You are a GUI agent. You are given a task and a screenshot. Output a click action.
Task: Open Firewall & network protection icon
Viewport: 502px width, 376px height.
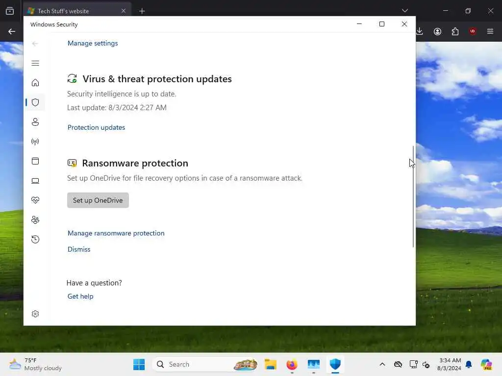[35, 141]
